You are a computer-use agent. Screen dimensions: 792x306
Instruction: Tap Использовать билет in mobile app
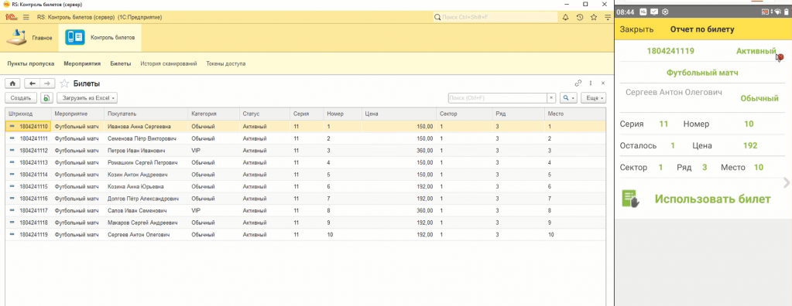pyautogui.click(x=713, y=199)
